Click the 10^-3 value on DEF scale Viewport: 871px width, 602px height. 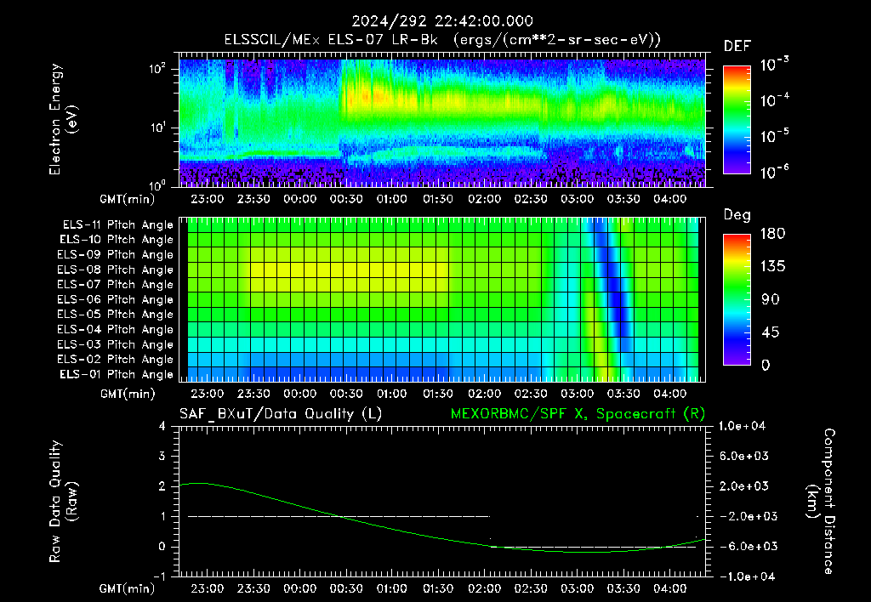pyautogui.click(x=774, y=65)
